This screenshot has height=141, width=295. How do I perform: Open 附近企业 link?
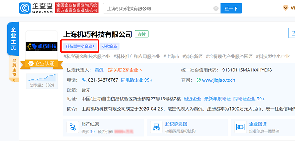[x=192, y=99]
